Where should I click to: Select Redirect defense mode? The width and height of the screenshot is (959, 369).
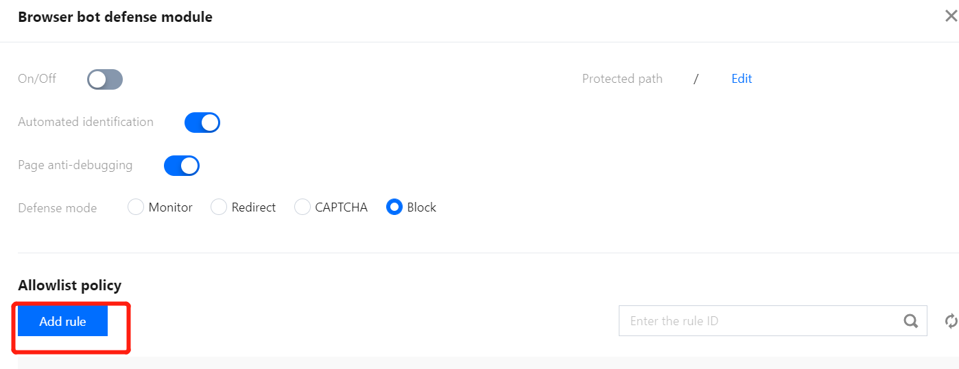(219, 207)
